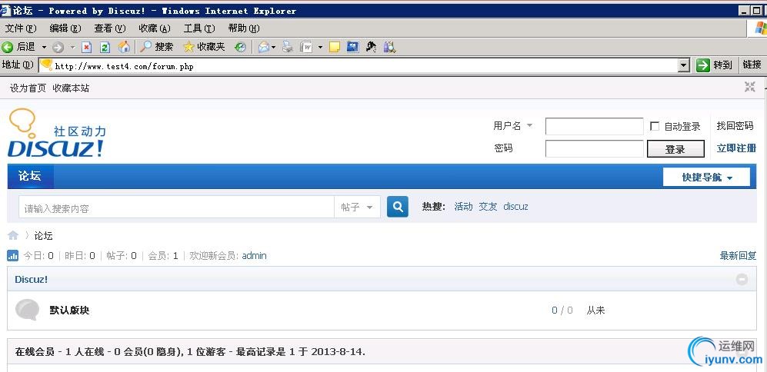Image resolution: width=767 pixels, height=372 pixels.
Task: Click the black figure toolbar icon
Action: tap(372, 47)
